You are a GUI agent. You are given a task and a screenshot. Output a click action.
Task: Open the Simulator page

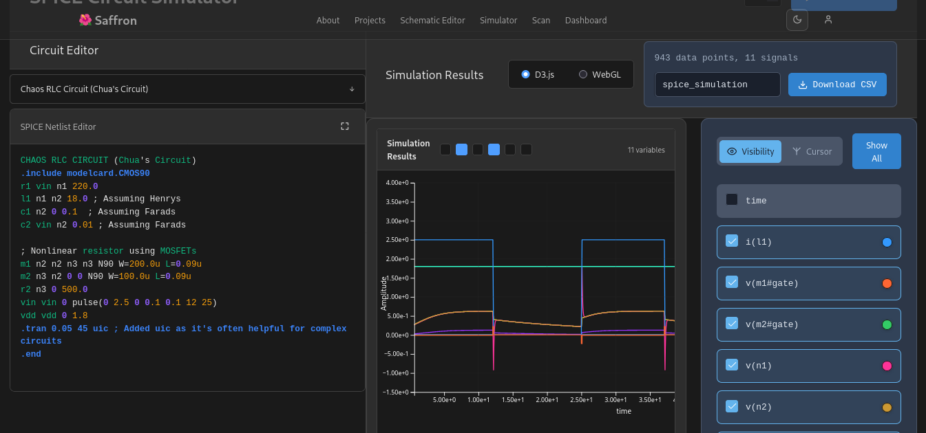pyautogui.click(x=498, y=20)
